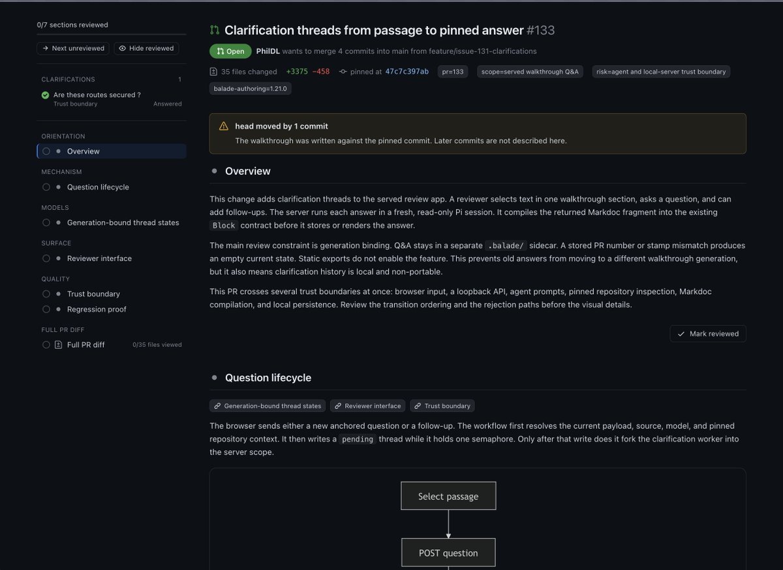The width and height of the screenshot is (783, 570).
Task: Click the +3375 additions count
Action: tap(297, 72)
